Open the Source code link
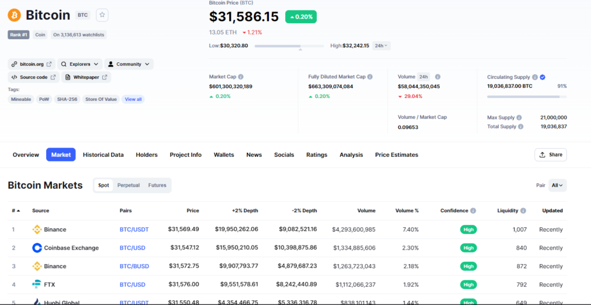The image size is (591, 305). [33, 77]
